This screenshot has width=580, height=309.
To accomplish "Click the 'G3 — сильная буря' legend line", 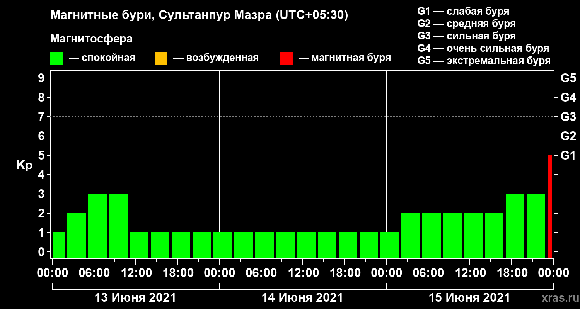I will click(467, 36).
